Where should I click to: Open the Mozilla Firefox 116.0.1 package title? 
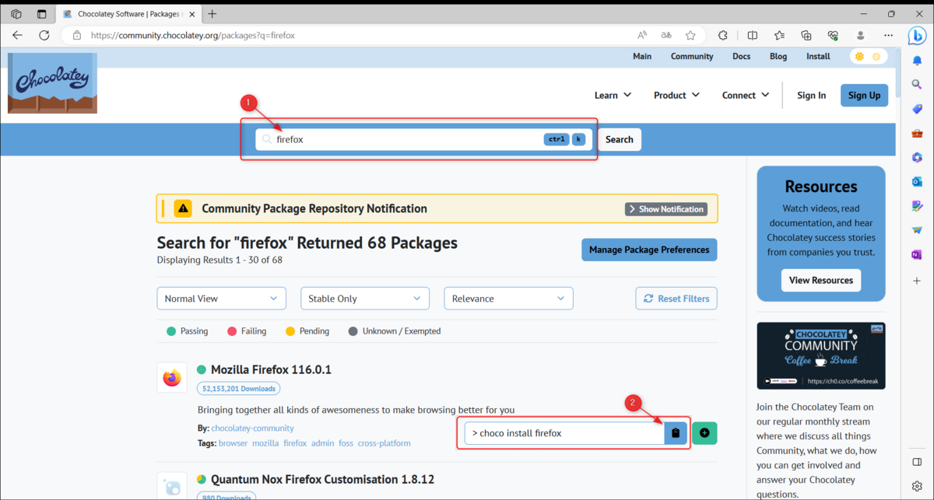(x=271, y=369)
